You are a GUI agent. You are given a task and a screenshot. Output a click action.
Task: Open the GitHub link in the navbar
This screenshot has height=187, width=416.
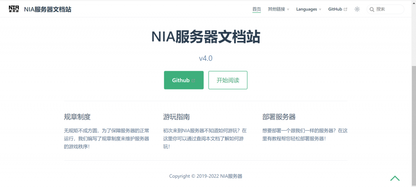point(335,9)
